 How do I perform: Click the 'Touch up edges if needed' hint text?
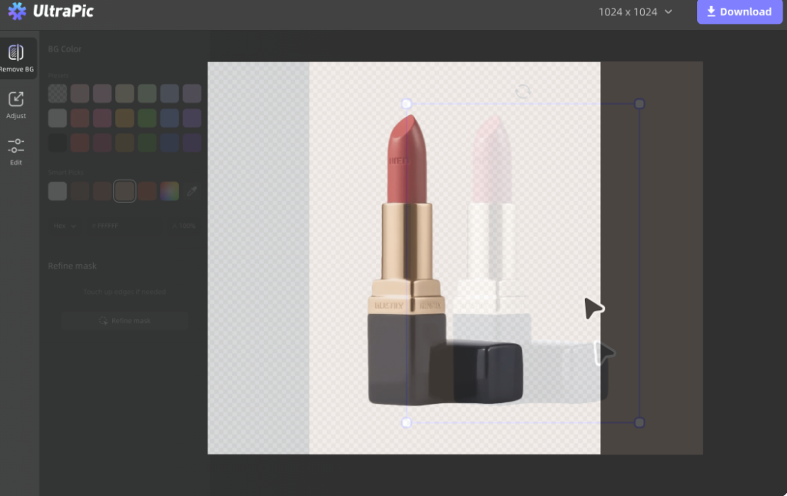tap(125, 292)
